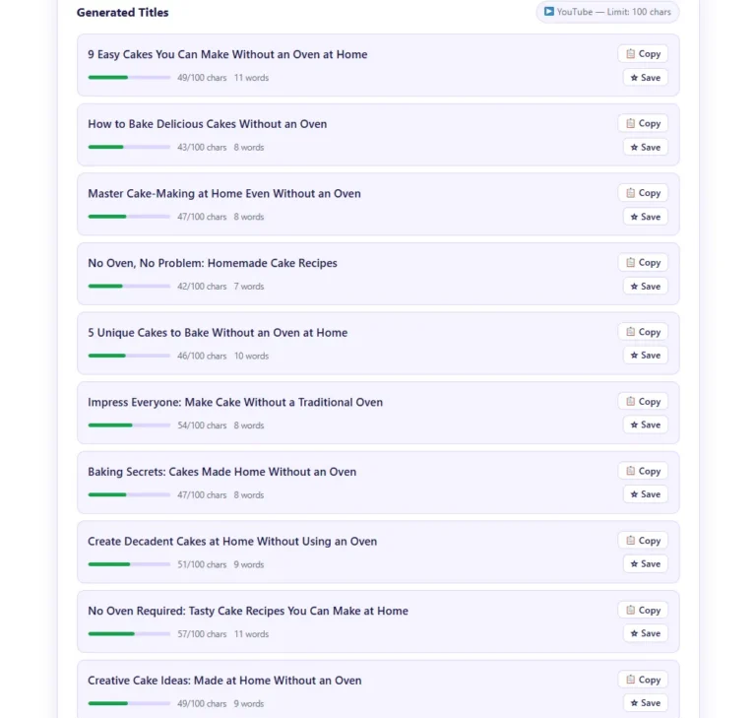The width and height of the screenshot is (756, 718).
Task: Click the YouTube 100 chars limit badge
Action: (x=607, y=12)
